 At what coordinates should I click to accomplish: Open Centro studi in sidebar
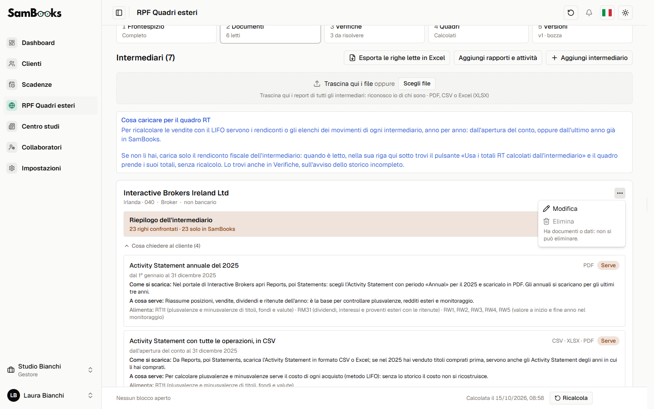[x=50, y=126]
